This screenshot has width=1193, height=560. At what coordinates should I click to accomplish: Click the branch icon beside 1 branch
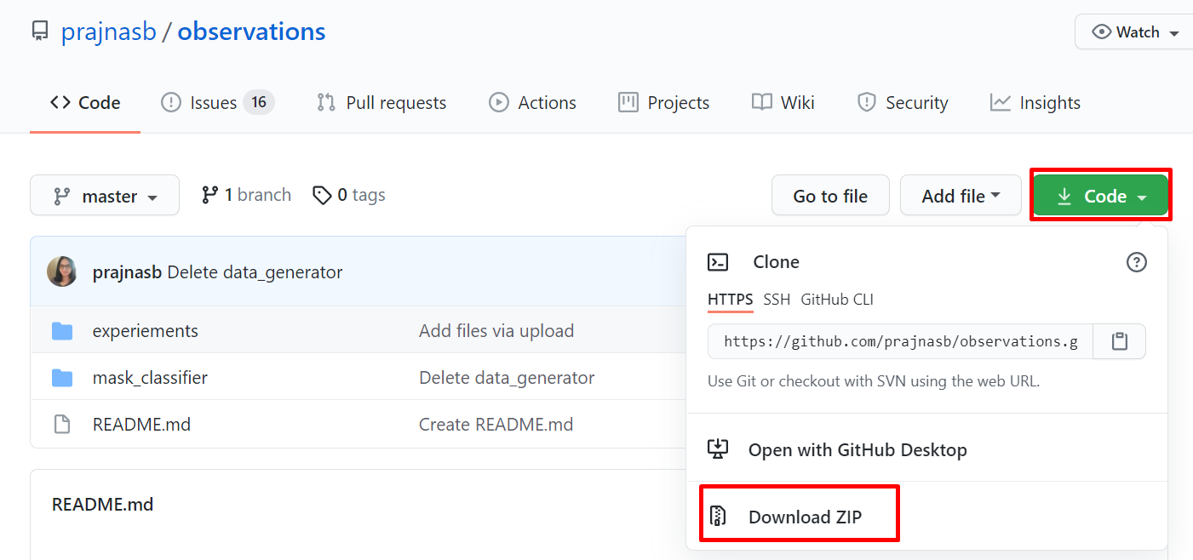(209, 195)
